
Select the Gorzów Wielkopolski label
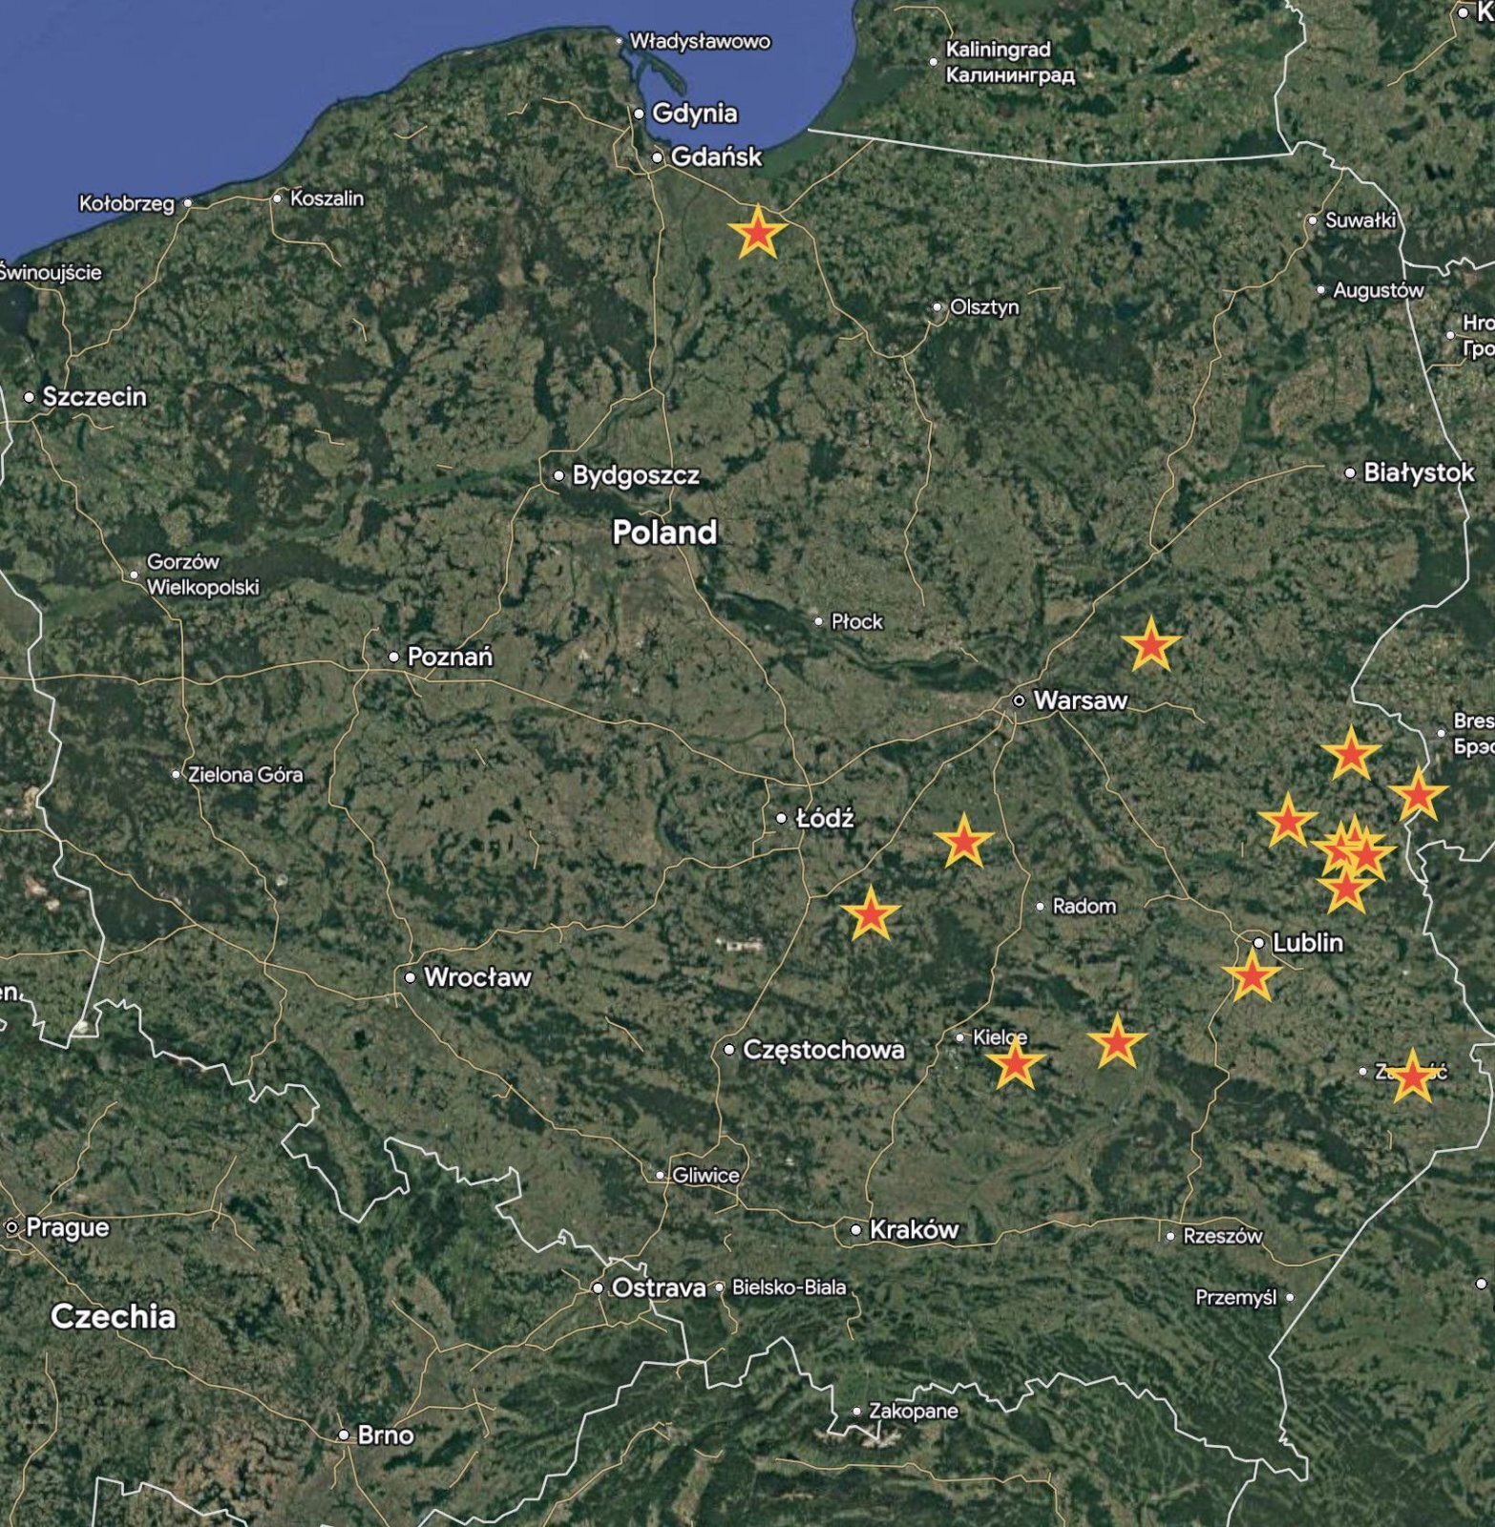(x=202, y=575)
